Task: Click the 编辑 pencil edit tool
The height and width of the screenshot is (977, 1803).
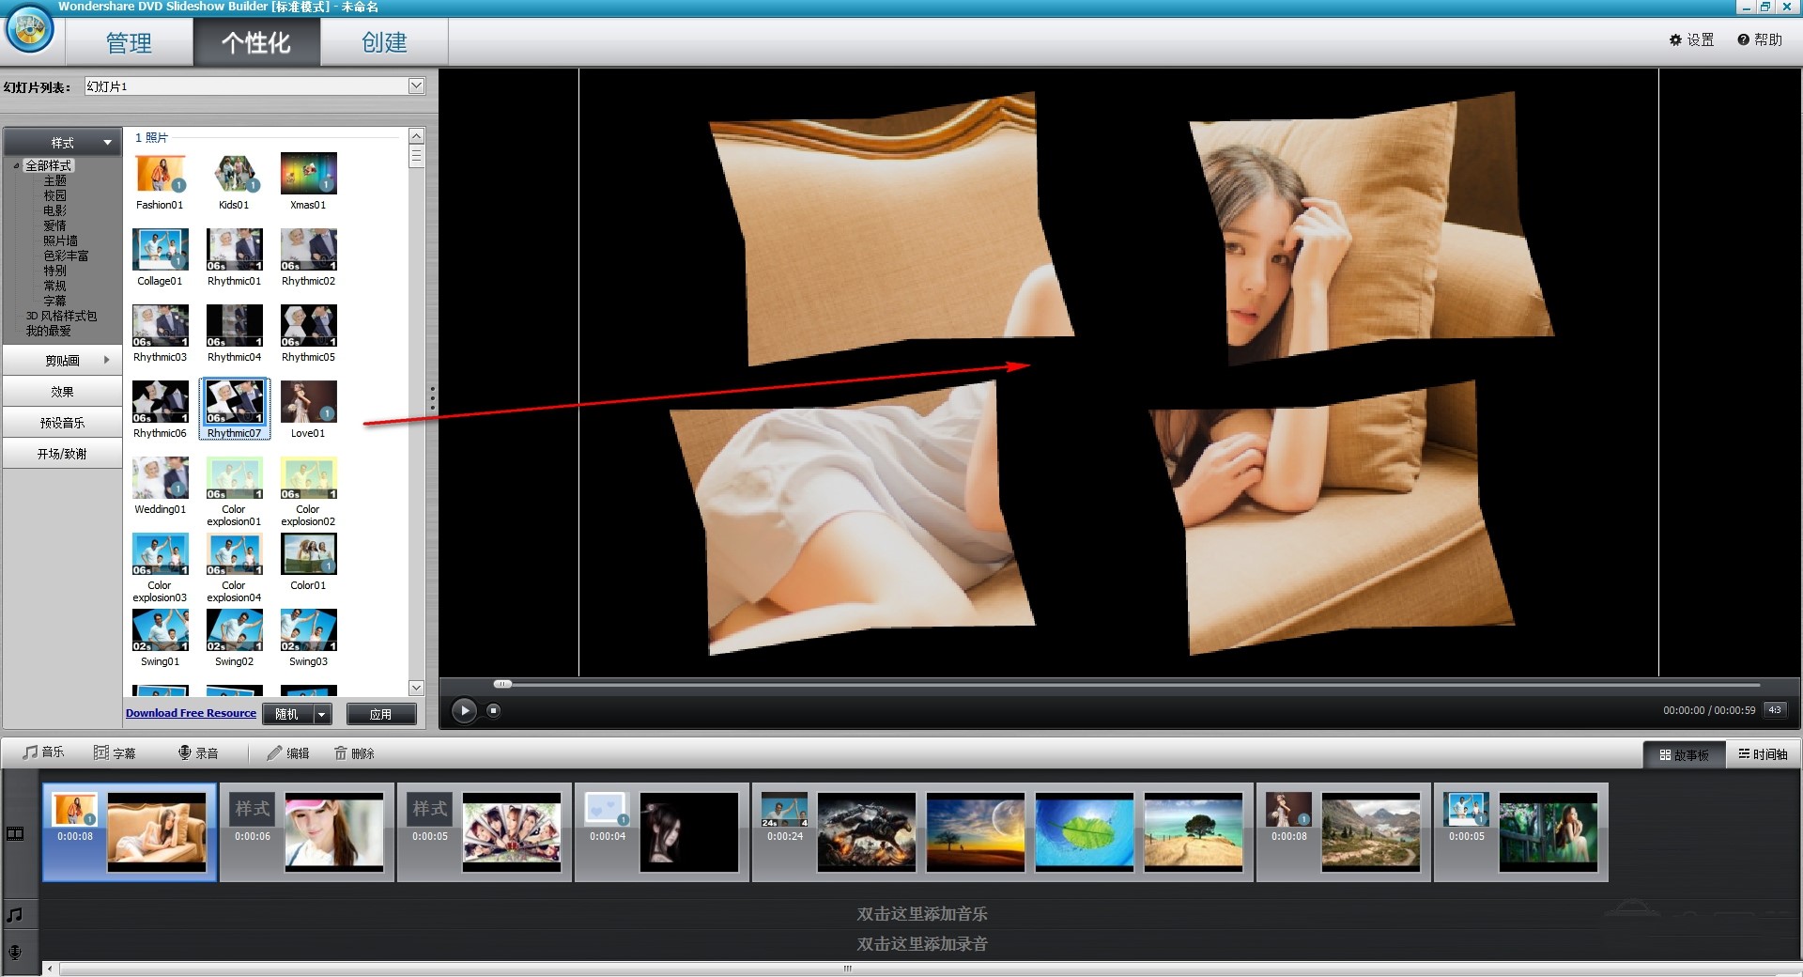Action: 287,753
